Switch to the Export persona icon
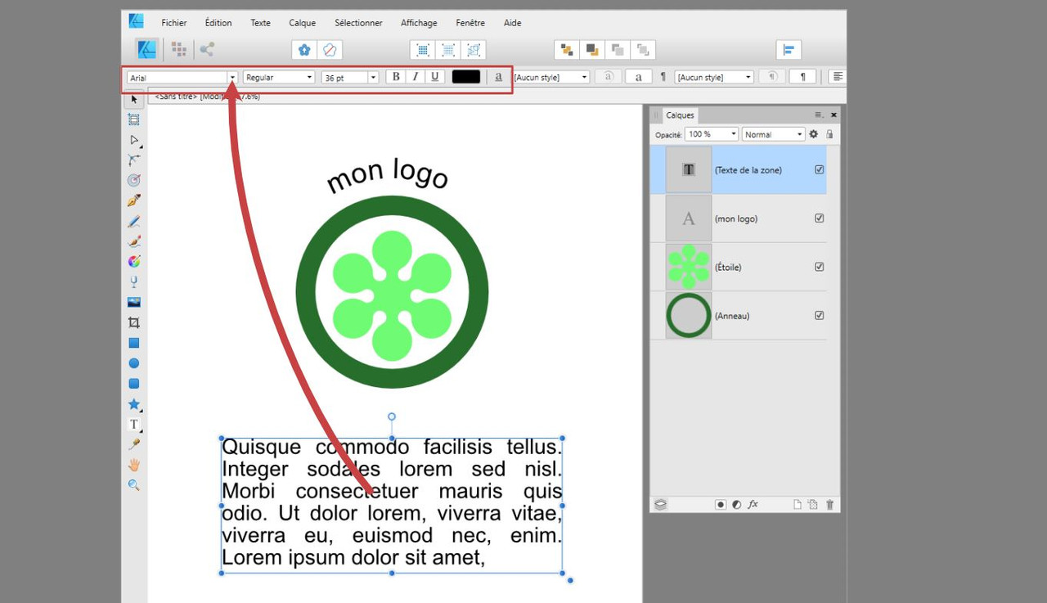The width and height of the screenshot is (1047, 603). point(208,49)
